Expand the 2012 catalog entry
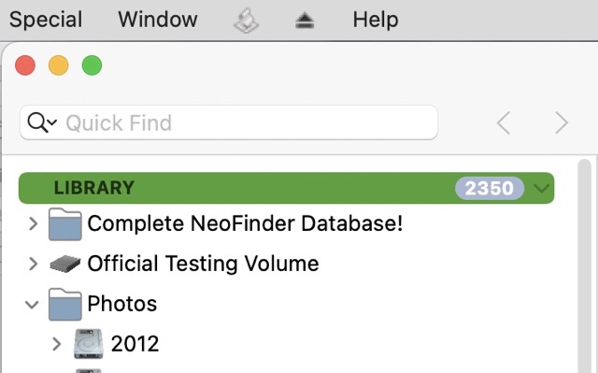Viewport: 598px width, 373px height. (x=56, y=344)
